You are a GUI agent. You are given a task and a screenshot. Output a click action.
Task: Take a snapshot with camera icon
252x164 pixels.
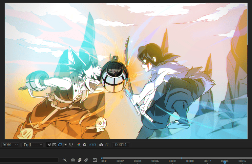(x=101, y=145)
